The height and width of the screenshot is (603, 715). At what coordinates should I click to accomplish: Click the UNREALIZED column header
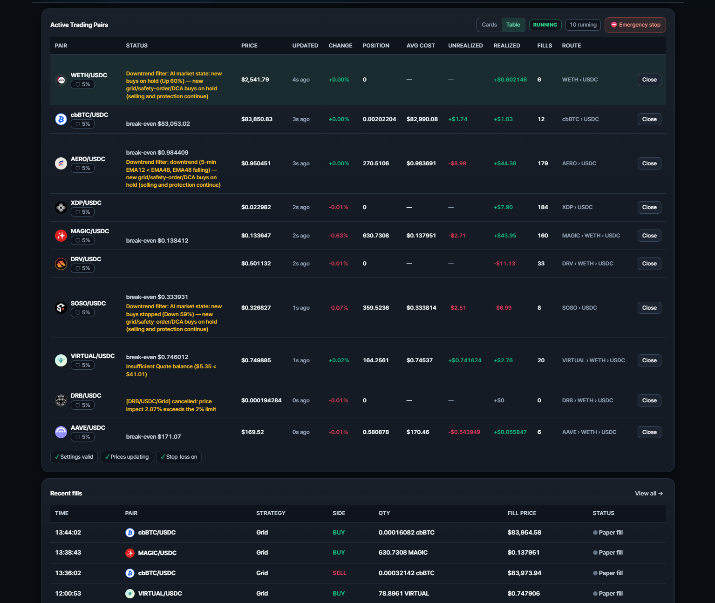click(465, 46)
